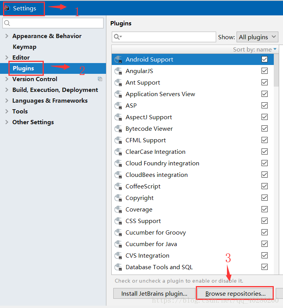Uncheck Application Servers View plugin

[x=264, y=94]
